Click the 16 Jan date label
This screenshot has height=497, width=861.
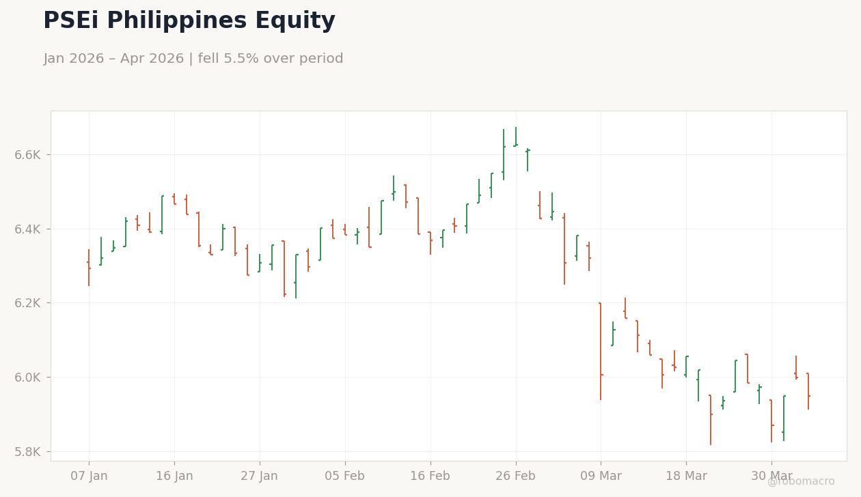[174, 477]
